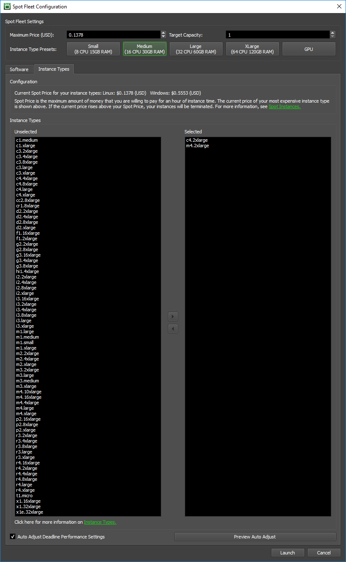The width and height of the screenshot is (346, 562).
Task: Click the Maximum Price input field
Action: 114,34
